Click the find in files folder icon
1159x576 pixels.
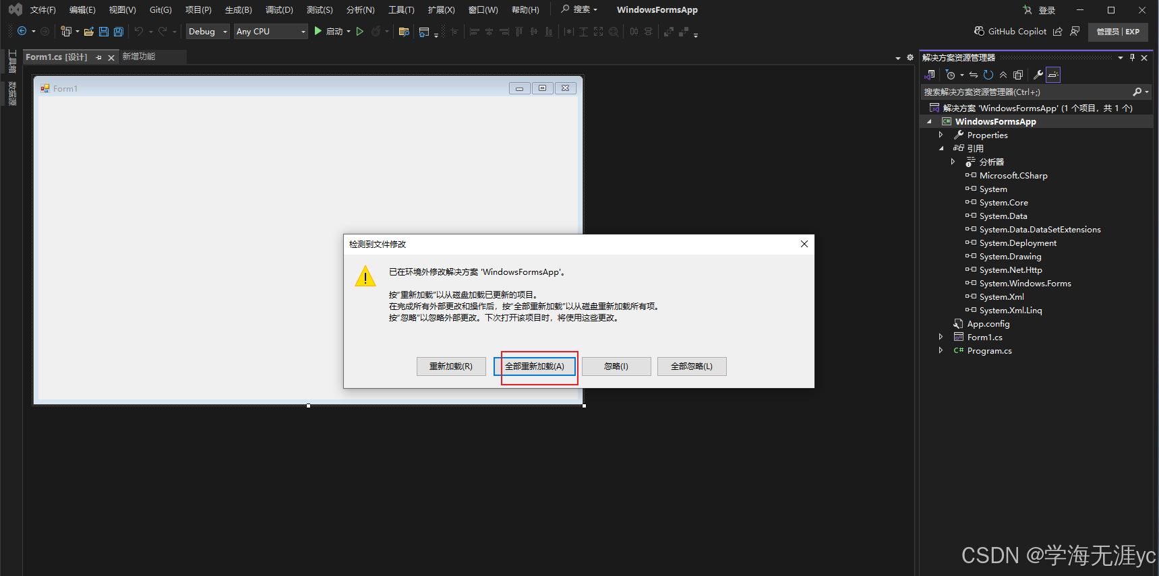(404, 31)
